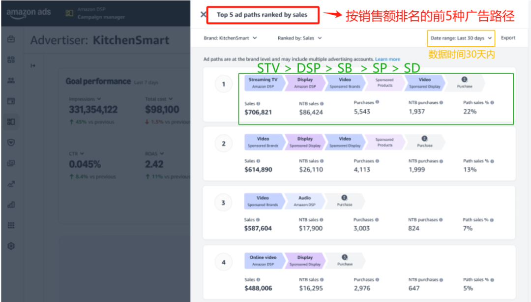Select the Audio Amazon DSP step in path 3
Viewport: 531px width, 302px height.
tap(304, 201)
